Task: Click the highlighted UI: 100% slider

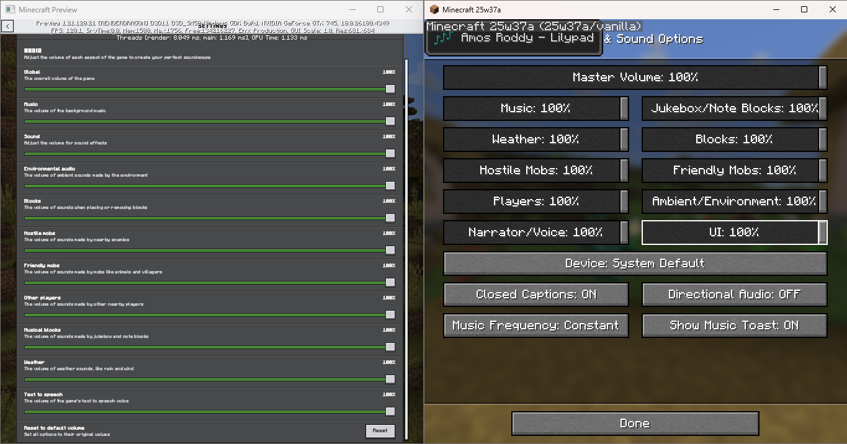Action: pyautogui.click(x=734, y=233)
